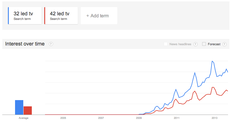Viewport: 232px width, 122px height.
Task: Click the Average label under bars
Action: point(23,118)
